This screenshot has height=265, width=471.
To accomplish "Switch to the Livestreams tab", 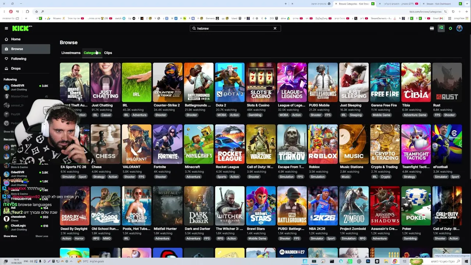I will click(71, 53).
